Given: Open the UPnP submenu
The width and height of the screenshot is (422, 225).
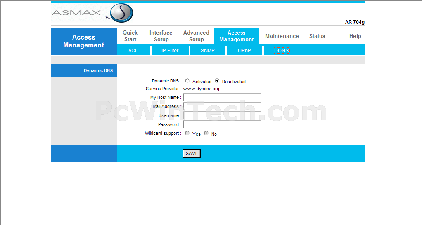Looking at the screenshot, I should click(244, 50).
